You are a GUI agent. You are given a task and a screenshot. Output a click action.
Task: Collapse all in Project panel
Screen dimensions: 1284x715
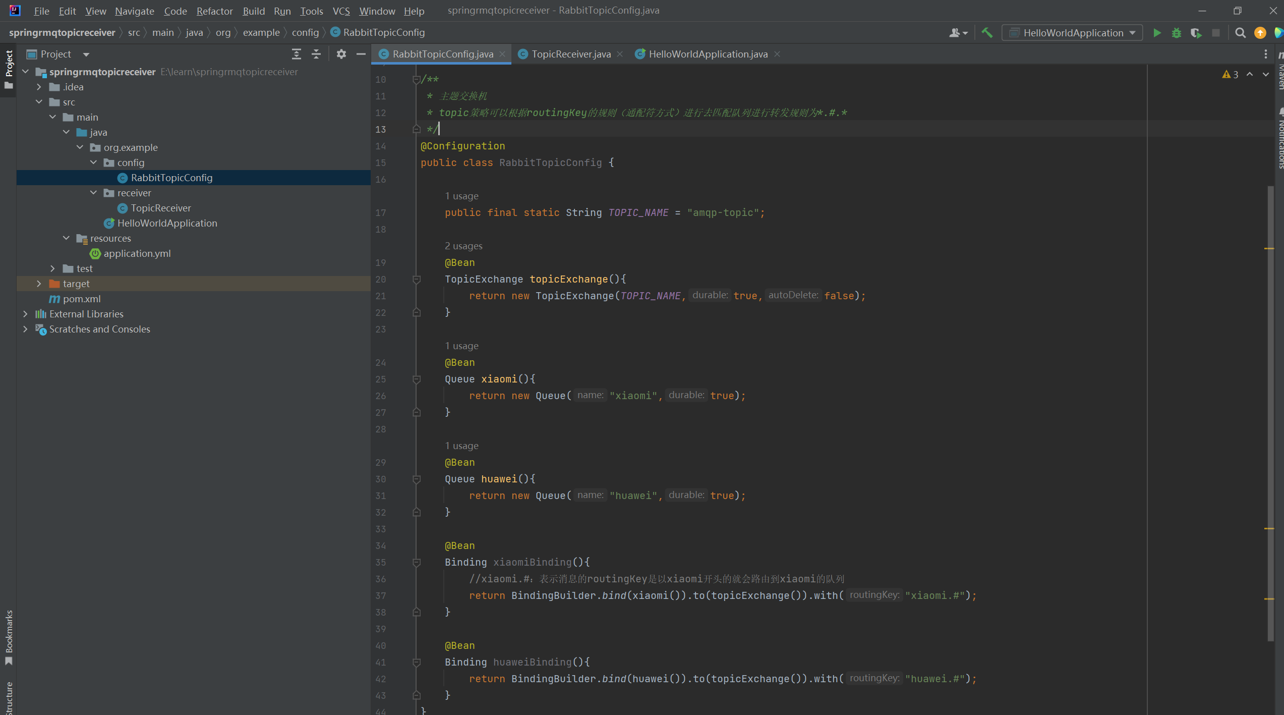[316, 54]
